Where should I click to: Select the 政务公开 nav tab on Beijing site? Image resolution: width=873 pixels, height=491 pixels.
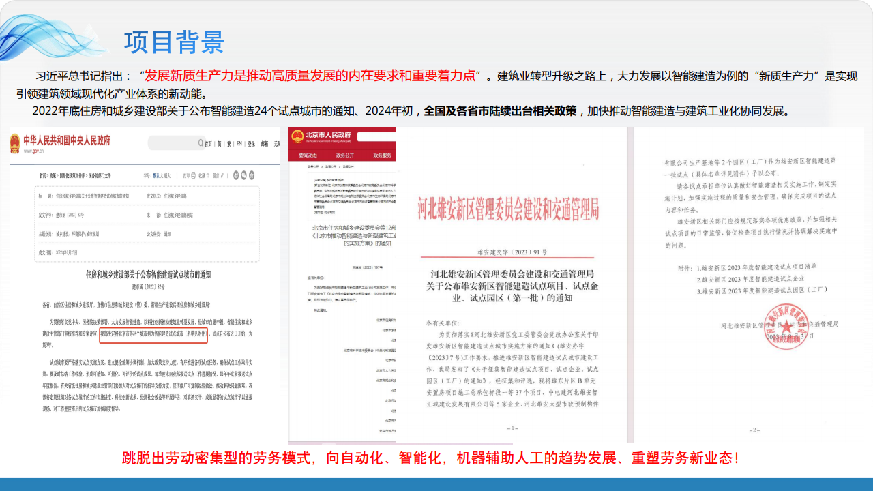pyautogui.click(x=345, y=155)
